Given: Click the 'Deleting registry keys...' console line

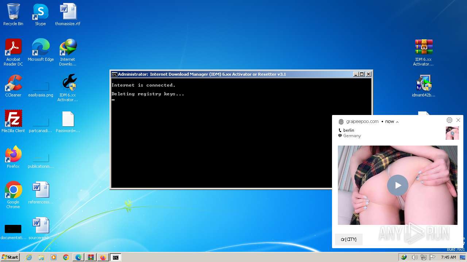Looking at the screenshot, I should (148, 94).
